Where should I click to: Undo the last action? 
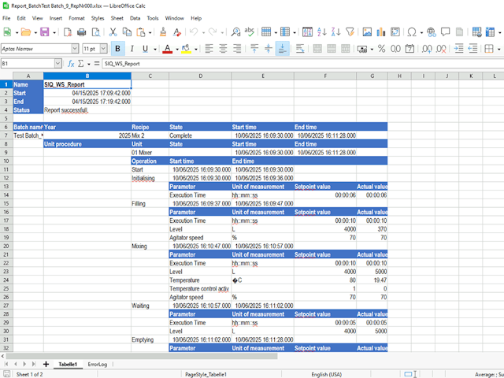tap(194, 31)
